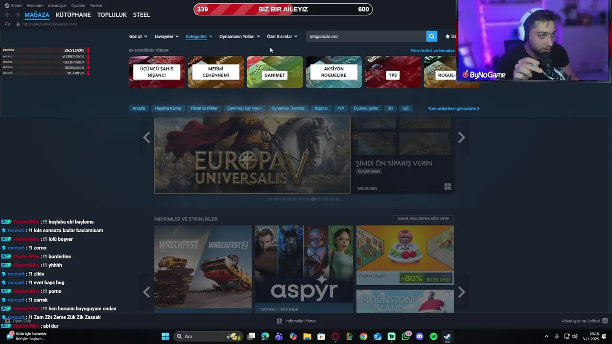
Task: Expand the Oynamanın Yolları dropdown
Action: click(240, 36)
